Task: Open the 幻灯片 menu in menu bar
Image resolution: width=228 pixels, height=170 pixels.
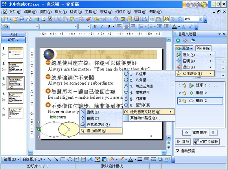Action: 123,12
